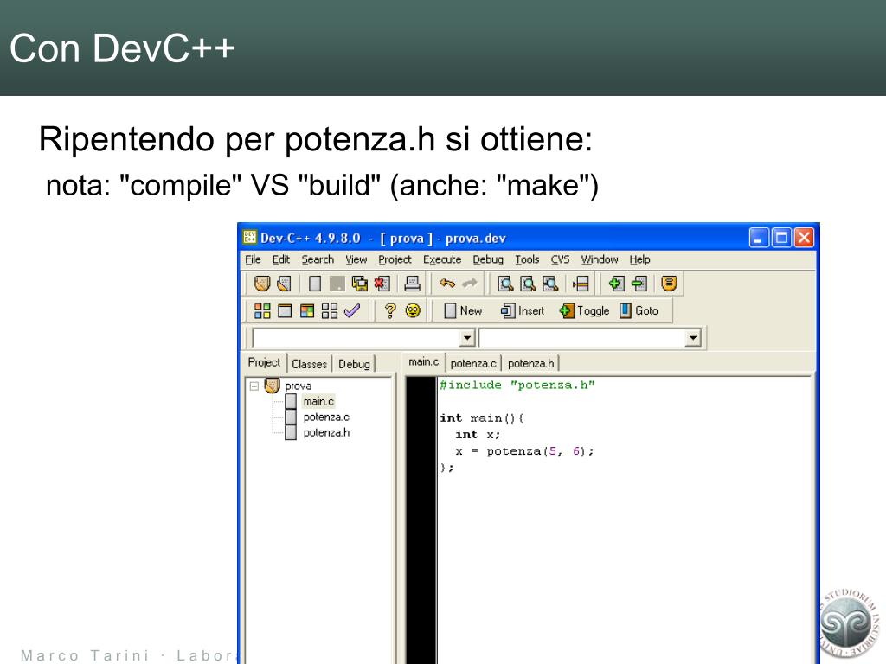Screen dimensions: 886x664
Task: Click the Compile & Run multicolor window icon
Action: (x=307, y=310)
